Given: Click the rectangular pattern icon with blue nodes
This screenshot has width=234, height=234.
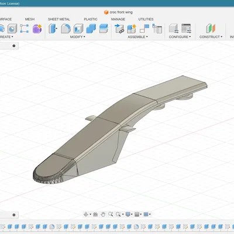Looking at the screenshot, I should click(25, 29).
